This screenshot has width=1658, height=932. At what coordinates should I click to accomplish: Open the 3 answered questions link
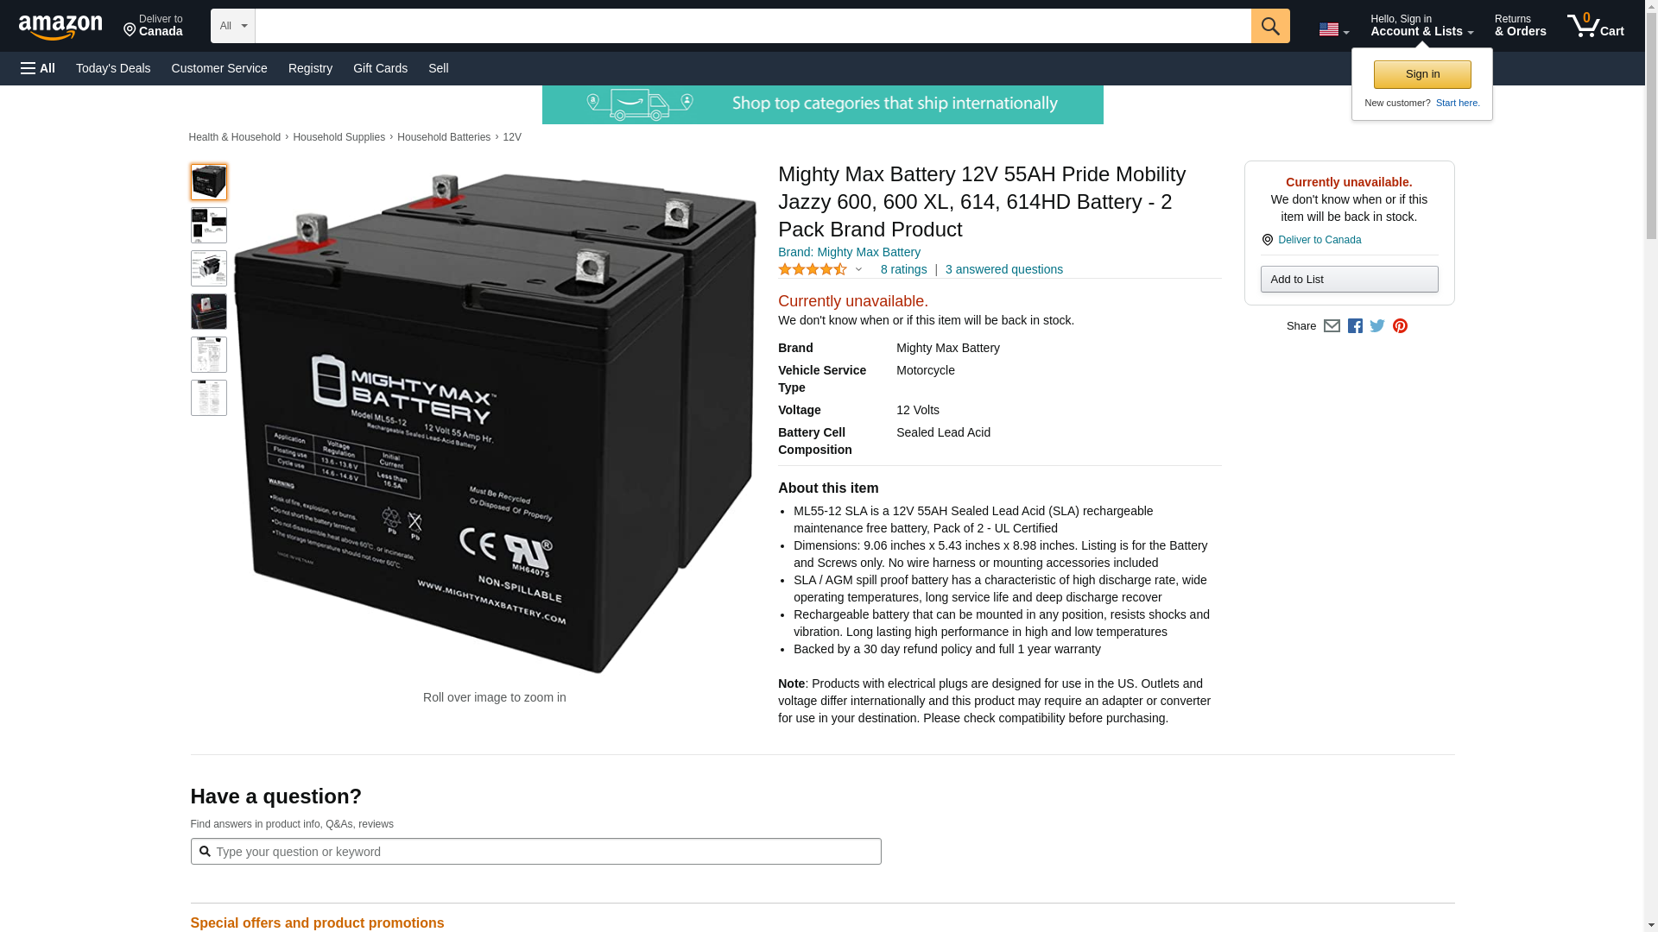click(x=1004, y=269)
